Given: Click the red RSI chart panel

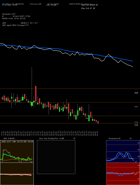Looking at the screenshot, I should click(123, 174).
